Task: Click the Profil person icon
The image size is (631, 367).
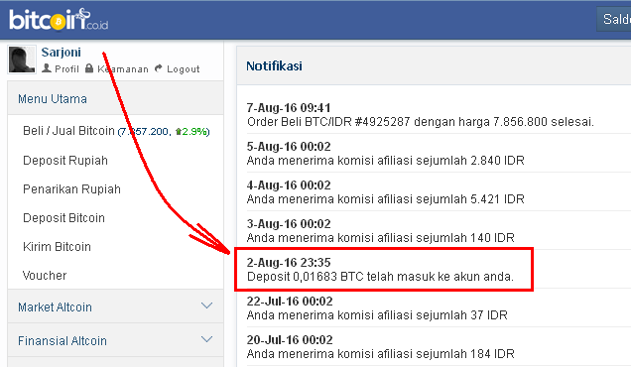Action: 47,68
